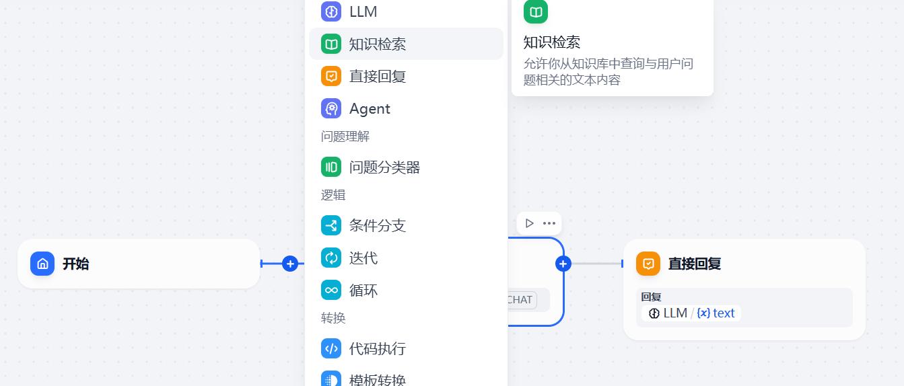Click the 问题分类器 green icon

coord(331,167)
